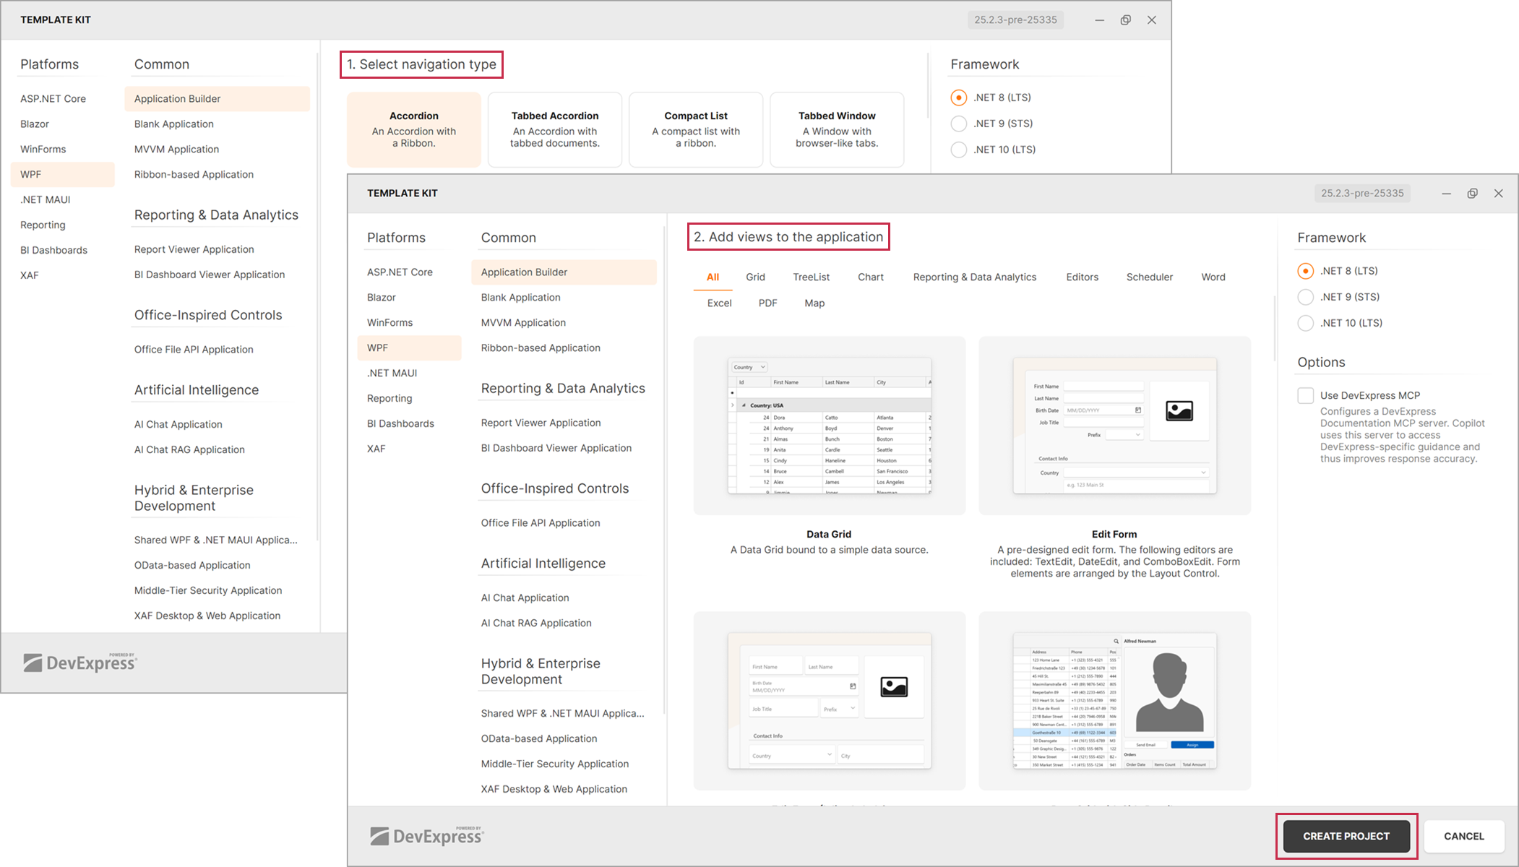This screenshot has width=1519, height=867.
Task: Choose the Blank Application template
Action: (520, 297)
